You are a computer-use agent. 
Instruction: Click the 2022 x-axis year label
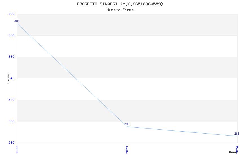tap(17, 149)
